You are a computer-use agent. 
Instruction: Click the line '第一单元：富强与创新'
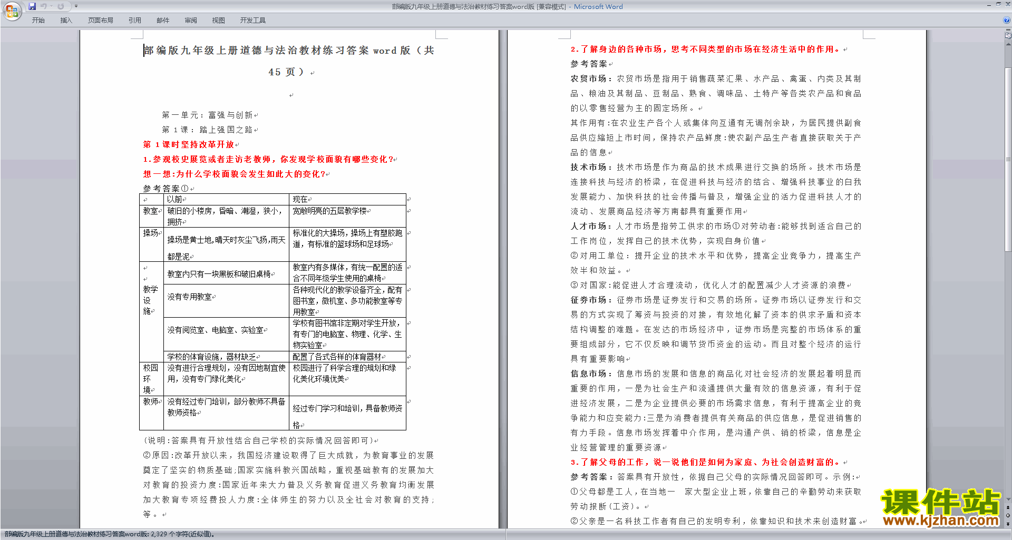(x=207, y=115)
